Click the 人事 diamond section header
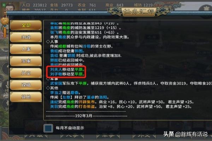 pos(52,42)
